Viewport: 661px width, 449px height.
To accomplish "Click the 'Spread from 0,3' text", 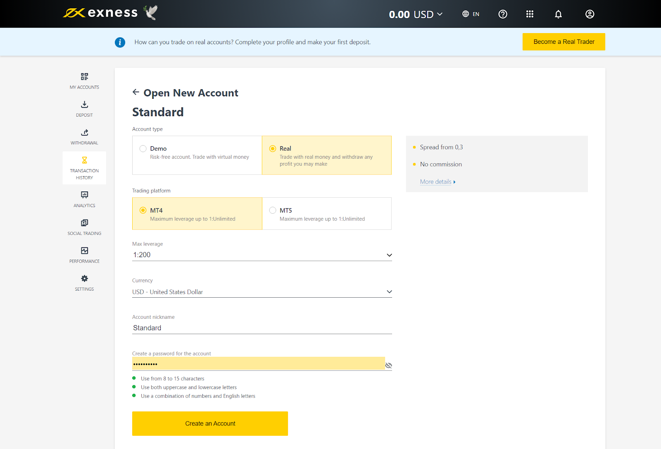I will coord(441,147).
